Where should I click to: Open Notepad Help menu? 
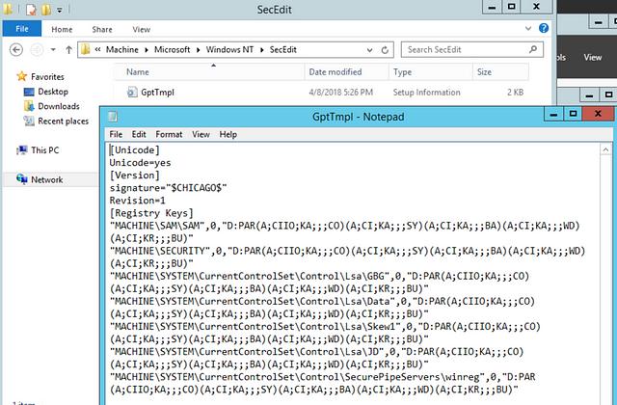click(x=228, y=135)
